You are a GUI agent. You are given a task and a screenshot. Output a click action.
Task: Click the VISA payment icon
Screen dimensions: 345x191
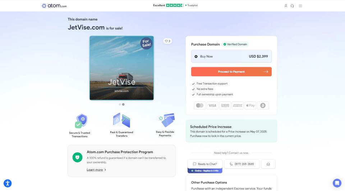212,105
